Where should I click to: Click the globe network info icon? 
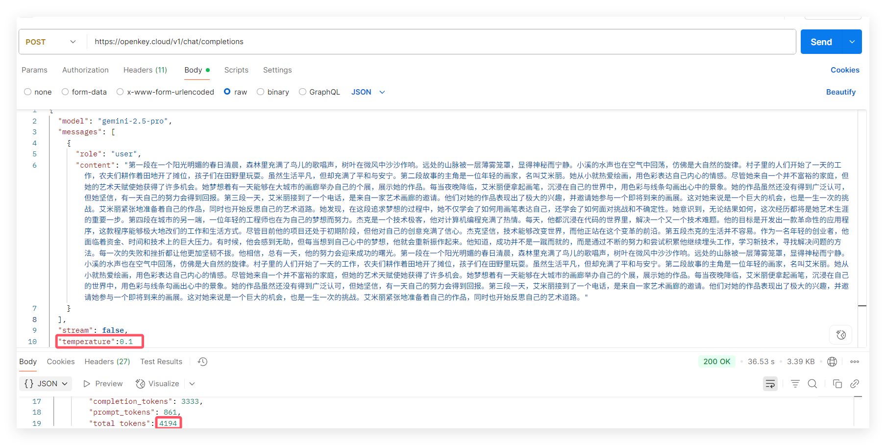(x=832, y=362)
